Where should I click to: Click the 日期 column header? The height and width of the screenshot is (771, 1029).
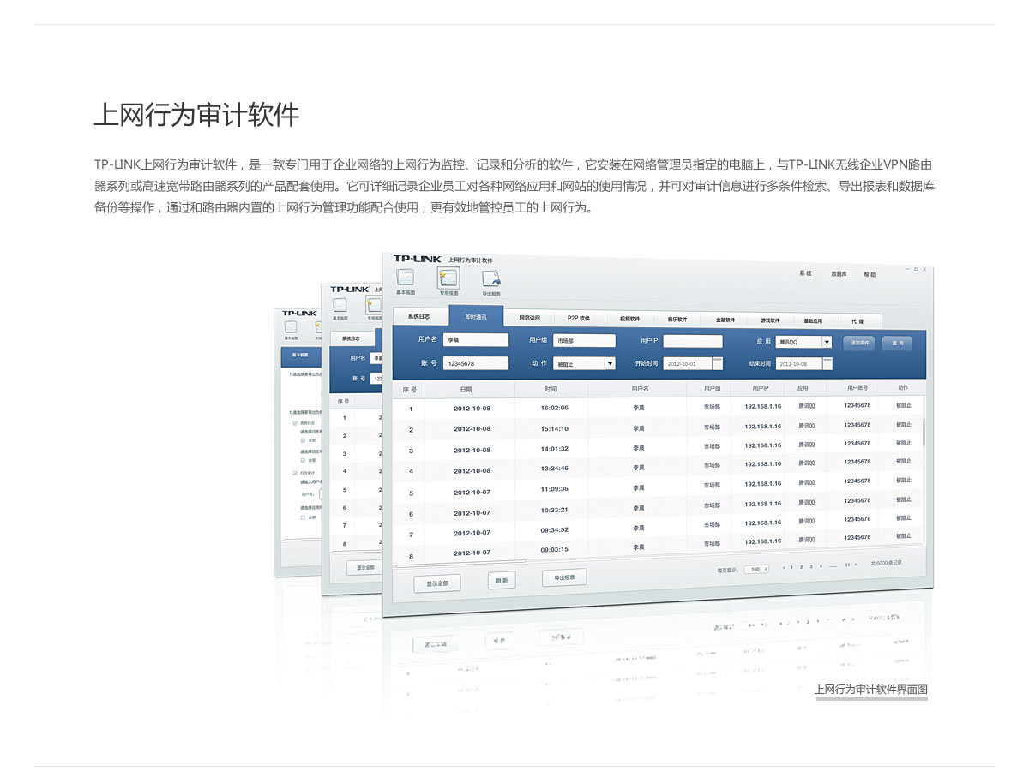click(469, 389)
